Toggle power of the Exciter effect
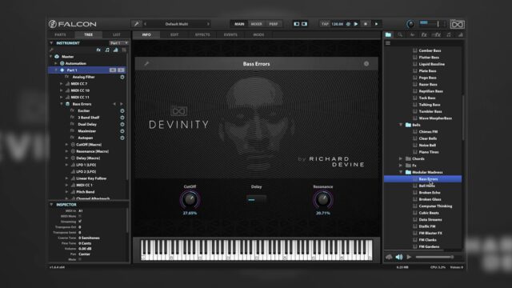Viewport: 512px width, 288px height. (x=122, y=110)
